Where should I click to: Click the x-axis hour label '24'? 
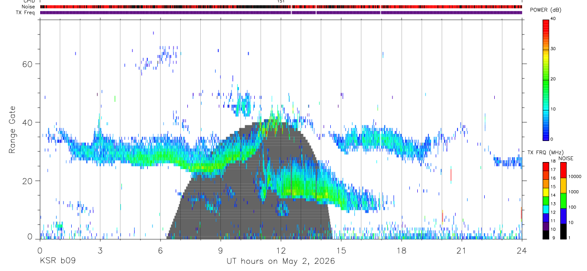tap(522, 250)
